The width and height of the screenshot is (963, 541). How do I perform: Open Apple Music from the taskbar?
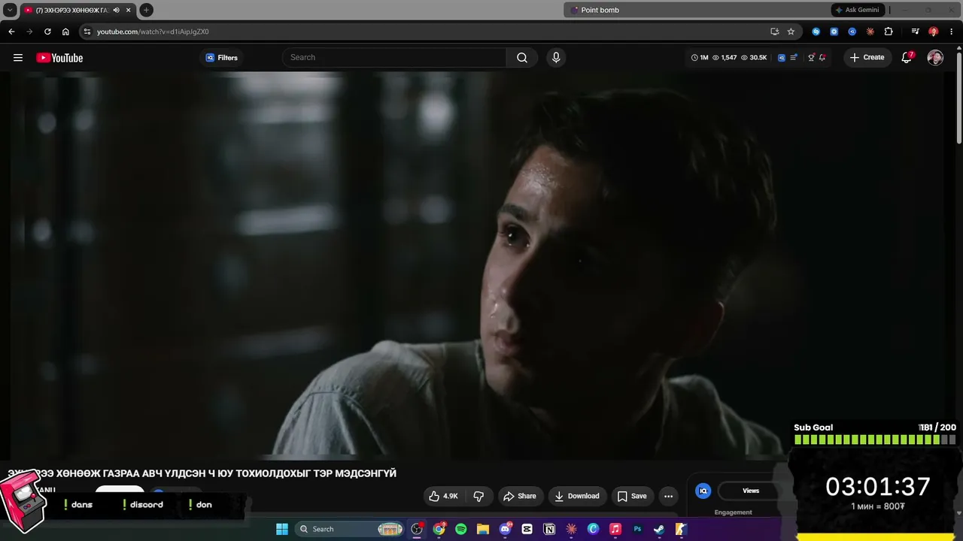coord(615,529)
